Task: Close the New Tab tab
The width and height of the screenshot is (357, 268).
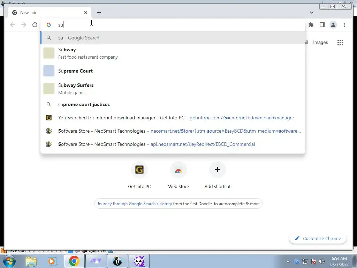Action: coord(86,13)
